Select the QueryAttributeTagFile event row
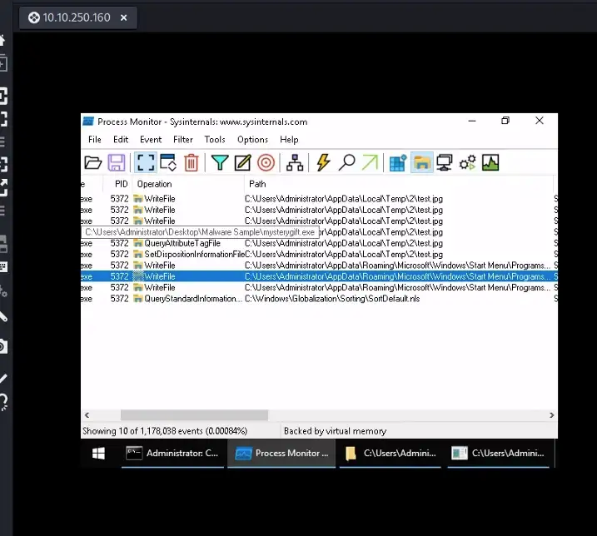Viewport: 597px width, 536px height. click(319, 243)
